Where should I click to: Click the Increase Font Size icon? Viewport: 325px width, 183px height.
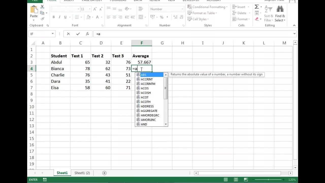[x=95, y=9]
